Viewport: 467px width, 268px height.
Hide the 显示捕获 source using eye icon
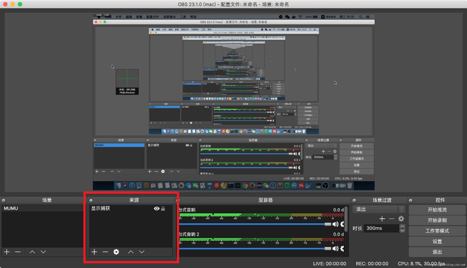(x=156, y=209)
